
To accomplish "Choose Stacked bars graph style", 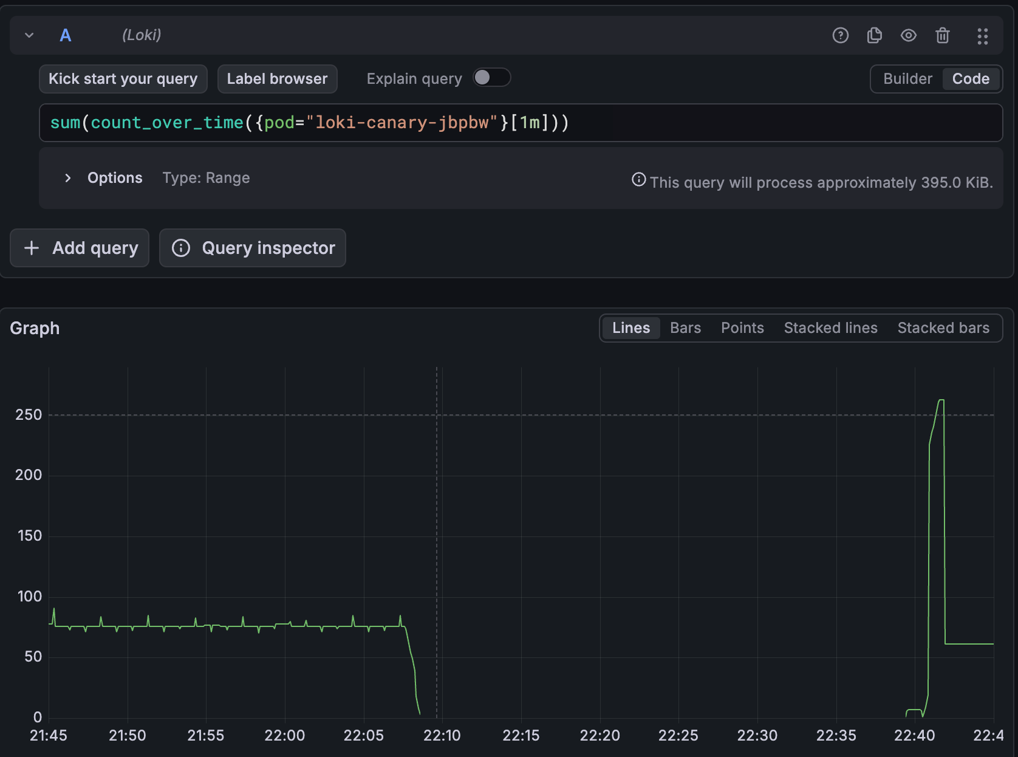I will click(943, 328).
